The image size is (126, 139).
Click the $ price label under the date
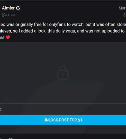click(125, 15)
